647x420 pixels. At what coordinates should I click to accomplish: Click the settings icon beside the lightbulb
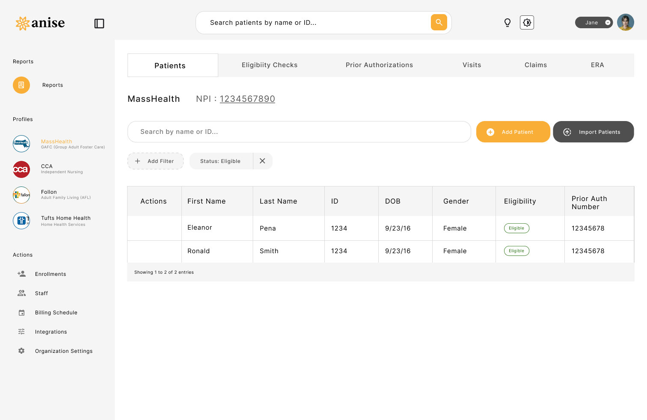[527, 22]
